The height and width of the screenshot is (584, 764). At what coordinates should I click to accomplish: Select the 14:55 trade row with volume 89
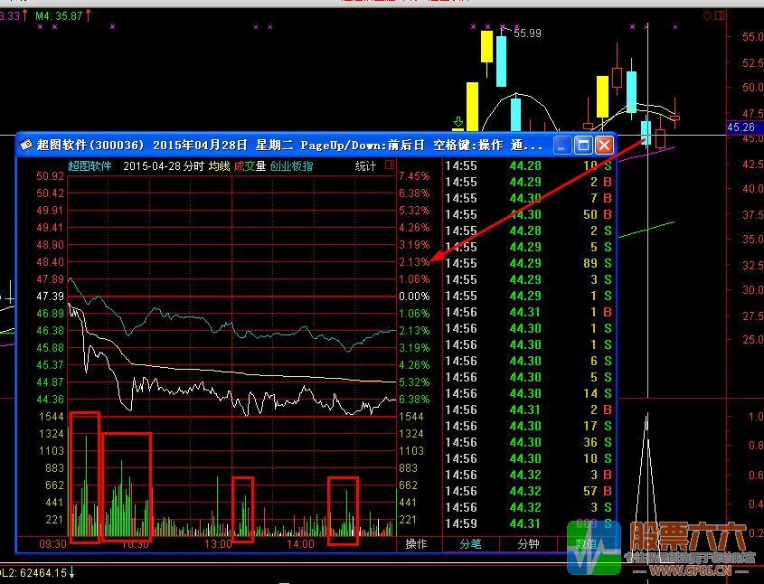pos(529,263)
